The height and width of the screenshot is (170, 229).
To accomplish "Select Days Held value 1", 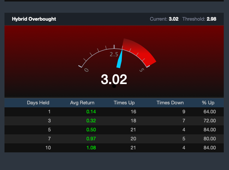I will pyautogui.click(x=49, y=112).
